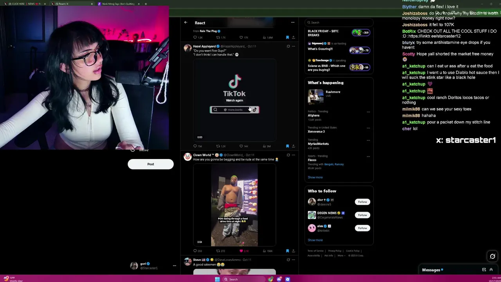Click the Search field on X sidebar
Viewport: 501px width, 282px height.
[x=339, y=22]
